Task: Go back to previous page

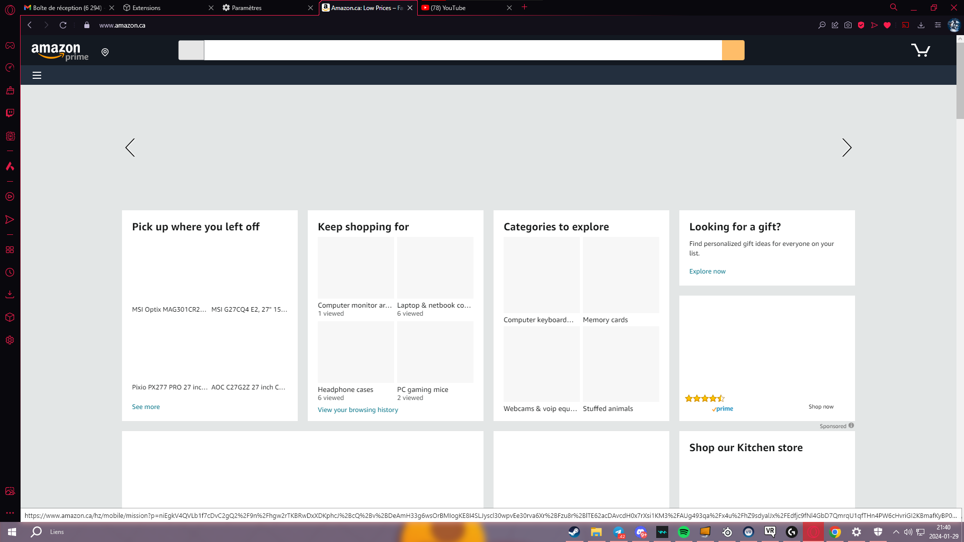Action: [30, 25]
